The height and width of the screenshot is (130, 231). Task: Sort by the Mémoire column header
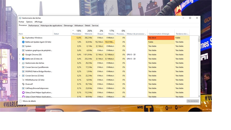tap(87, 32)
